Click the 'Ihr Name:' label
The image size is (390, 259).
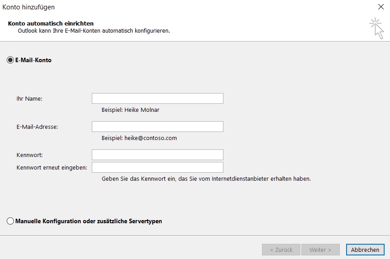pyautogui.click(x=30, y=99)
